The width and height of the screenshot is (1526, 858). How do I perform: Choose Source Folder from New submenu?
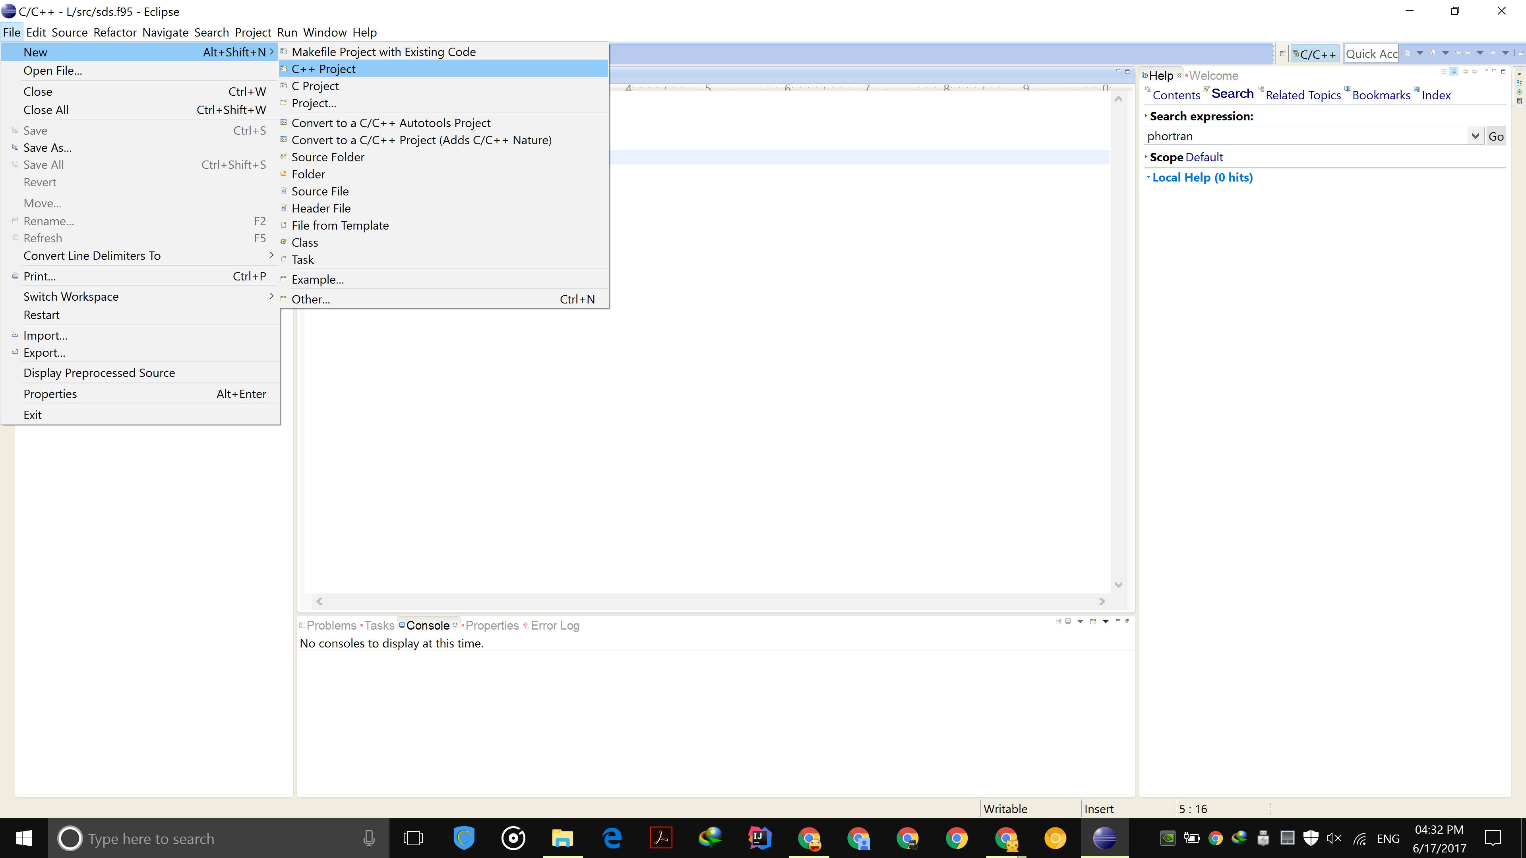[x=443, y=157]
